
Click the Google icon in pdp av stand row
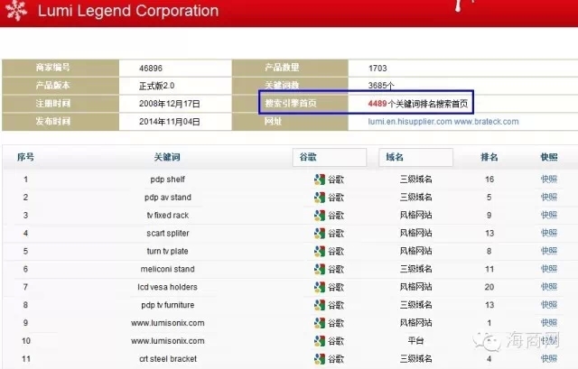coord(319,198)
